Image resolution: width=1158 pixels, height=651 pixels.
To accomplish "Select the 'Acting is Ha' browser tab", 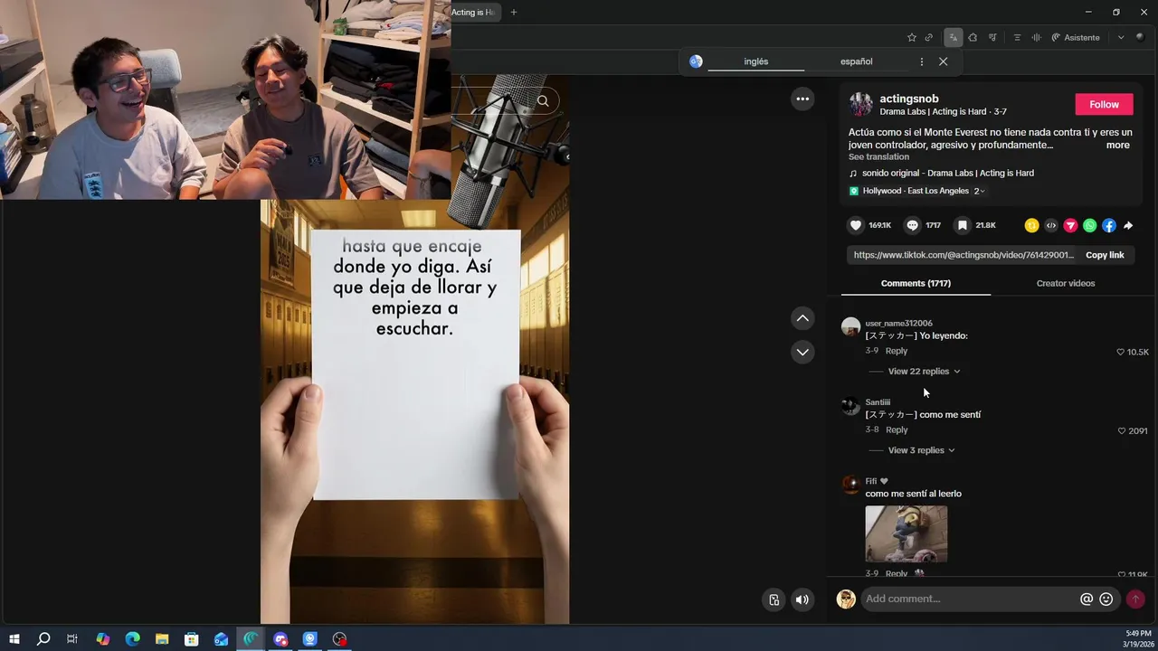I will (475, 12).
